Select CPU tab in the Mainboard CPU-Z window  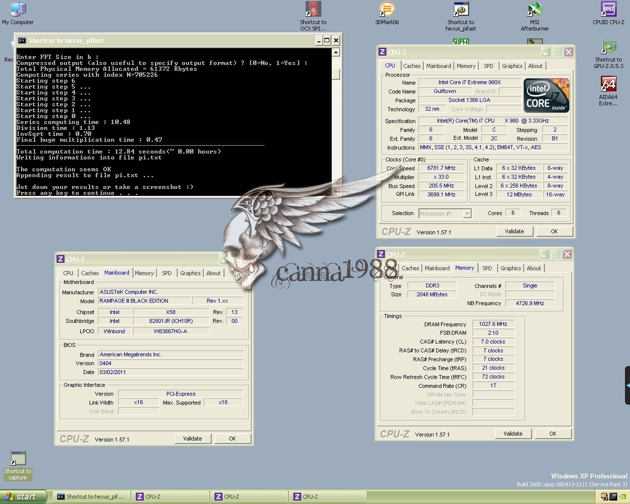[68, 273]
